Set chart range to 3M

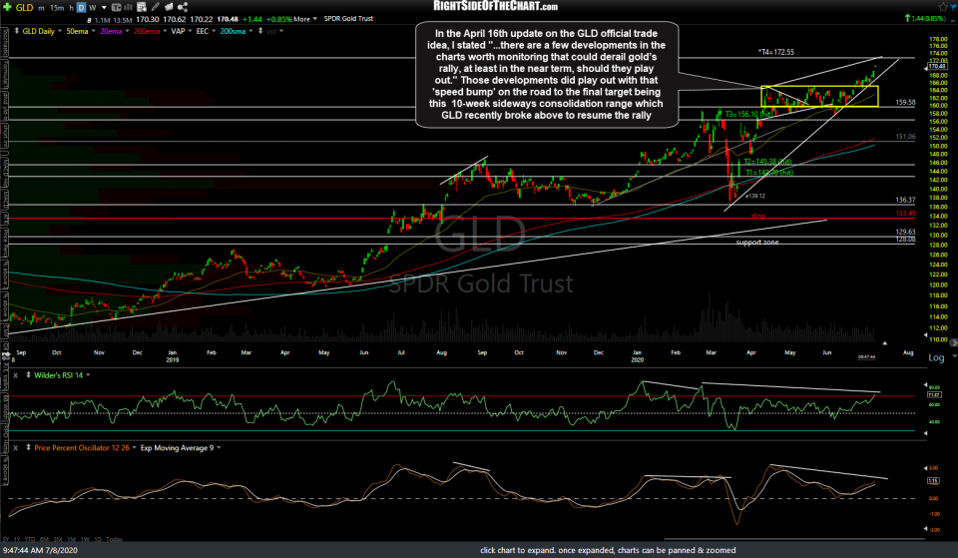(x=58, y=539)
